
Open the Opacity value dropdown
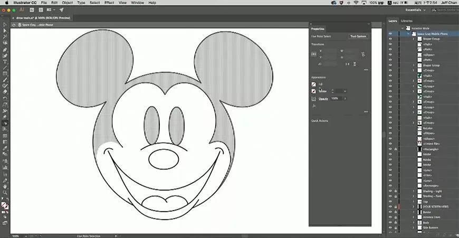pyautogui.click(x=345, y=99)
